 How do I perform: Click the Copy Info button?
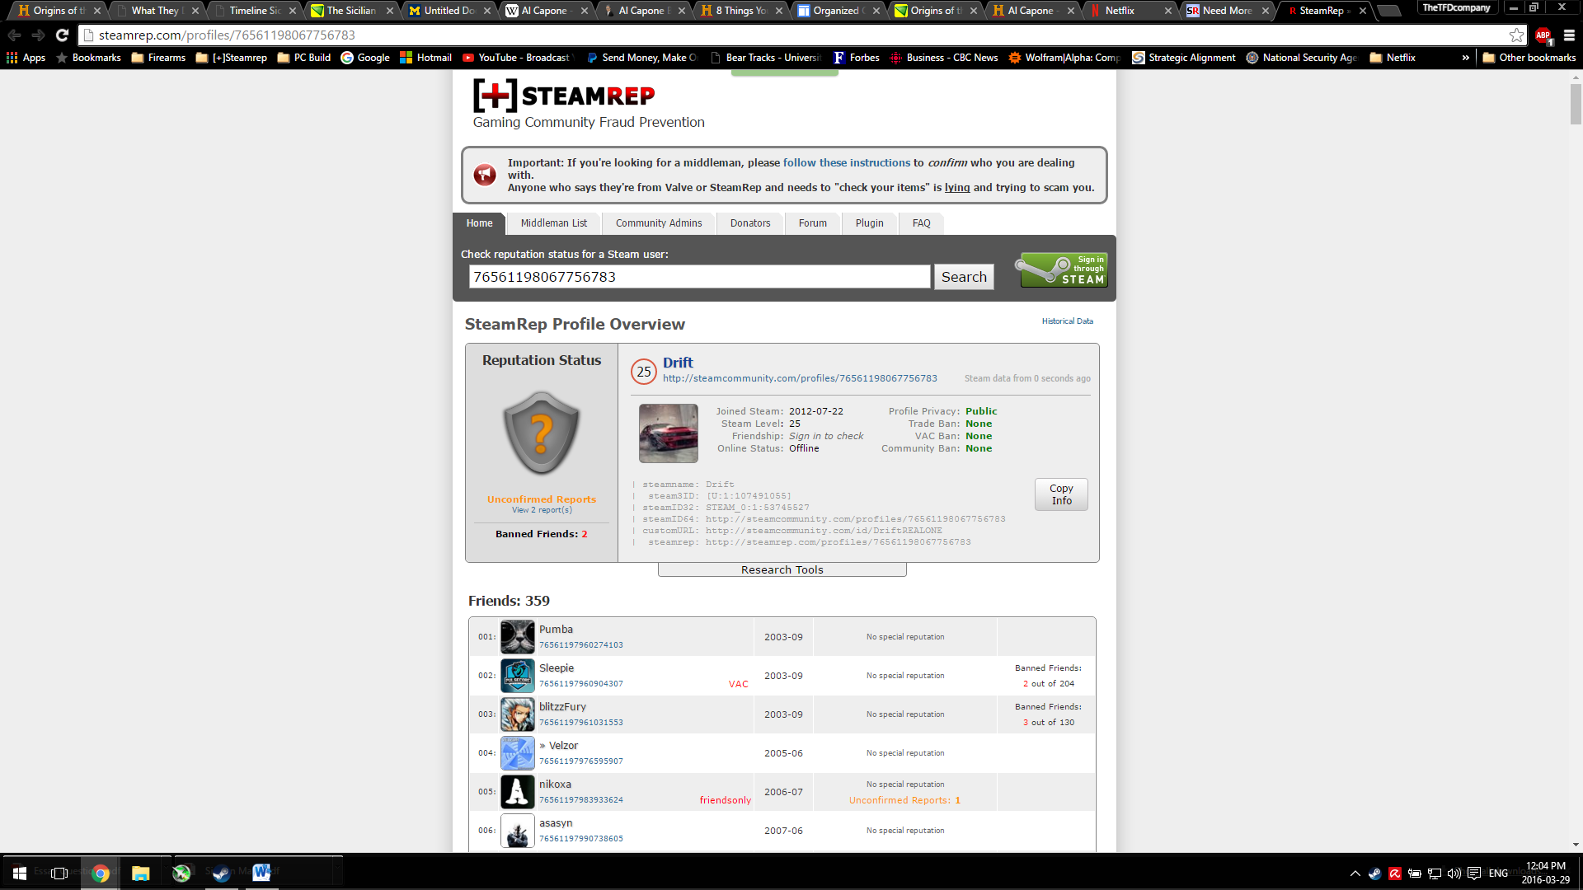(x=1061, y=494)
